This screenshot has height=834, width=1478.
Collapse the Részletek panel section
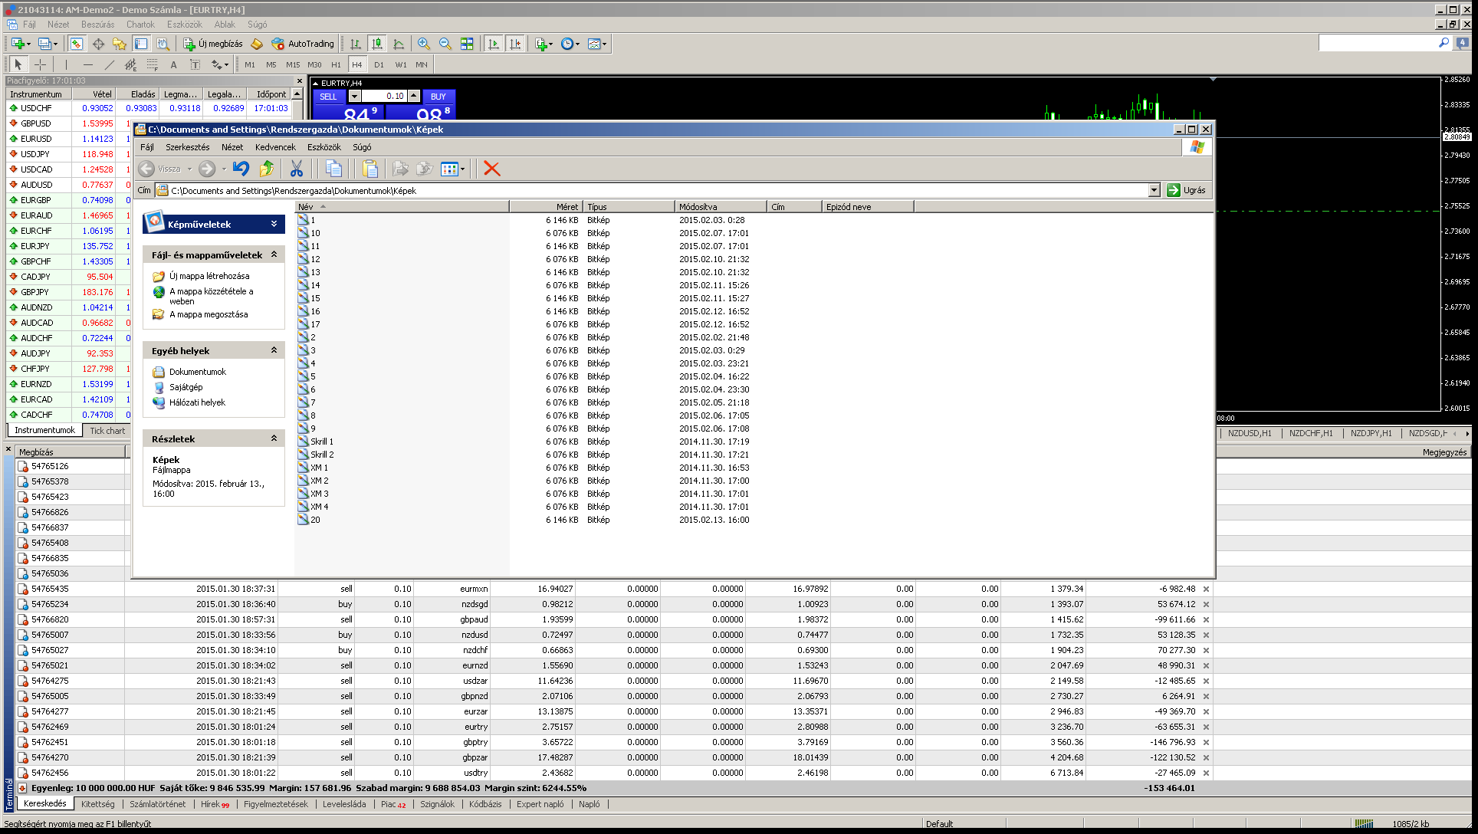tap(274, 438)
